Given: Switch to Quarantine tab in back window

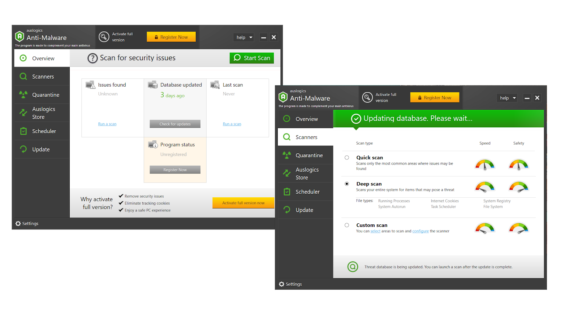Looking at the screenshot, I should pos(42,95).
